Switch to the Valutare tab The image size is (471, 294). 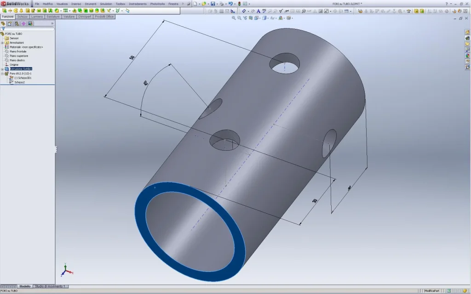[69, 17]
